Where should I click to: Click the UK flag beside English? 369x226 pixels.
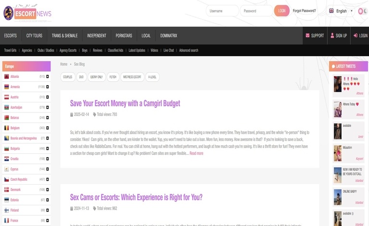click(332, 11)
